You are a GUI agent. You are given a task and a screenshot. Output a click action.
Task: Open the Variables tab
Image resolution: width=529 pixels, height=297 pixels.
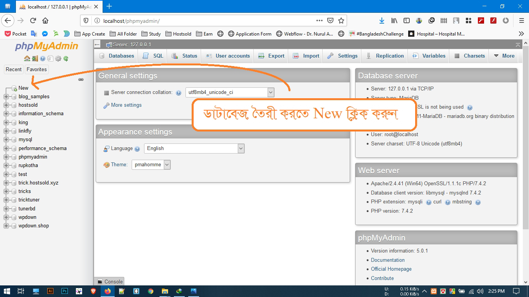click(x=429, y=56)
